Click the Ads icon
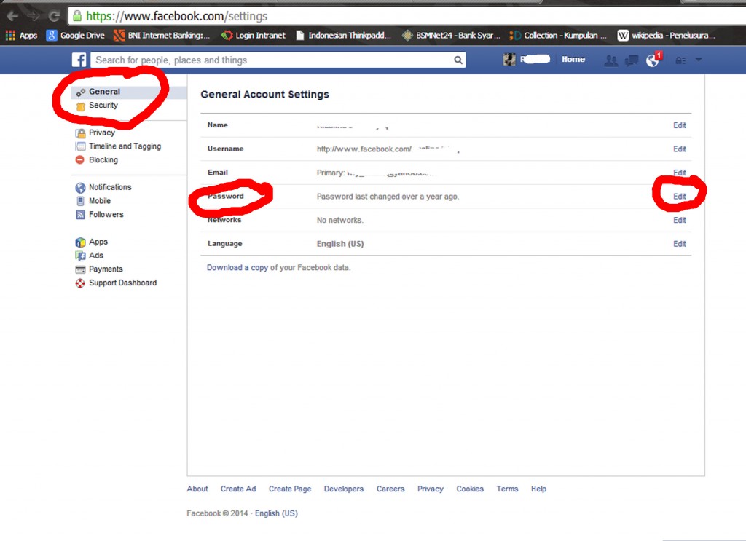 tap(80, 256)
